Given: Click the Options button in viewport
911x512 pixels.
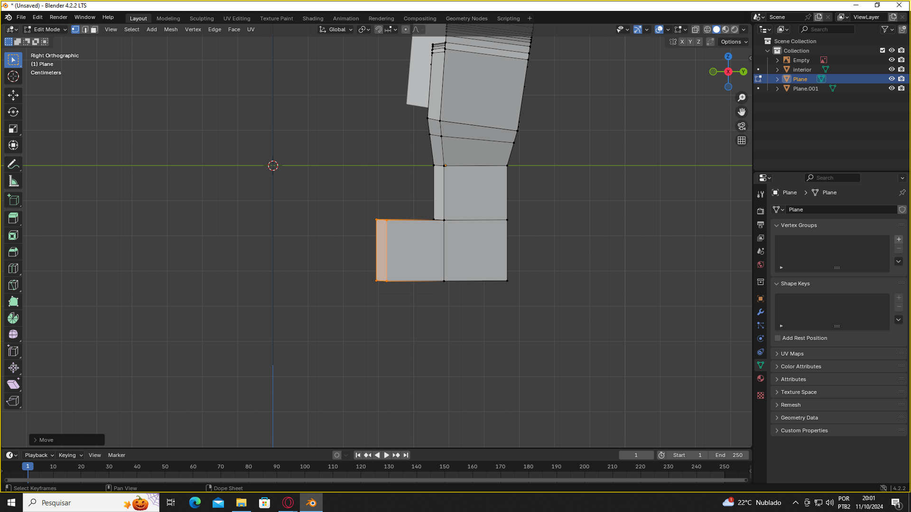Looking at the screenshot, I should click(x=734, y=42).
